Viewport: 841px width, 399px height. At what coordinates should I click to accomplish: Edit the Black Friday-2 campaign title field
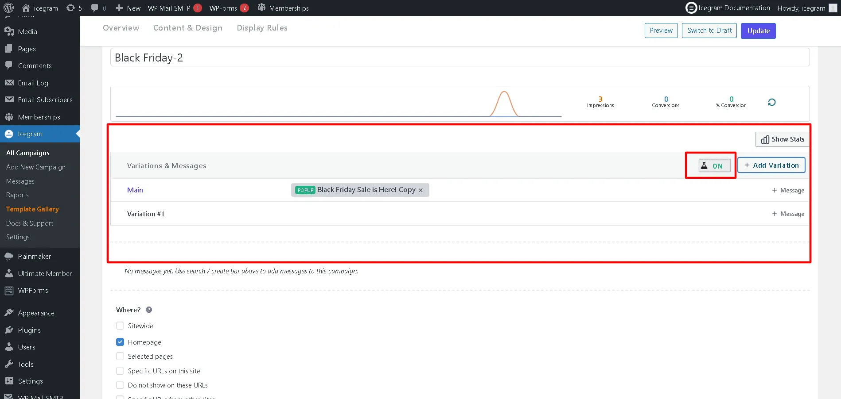460,58
